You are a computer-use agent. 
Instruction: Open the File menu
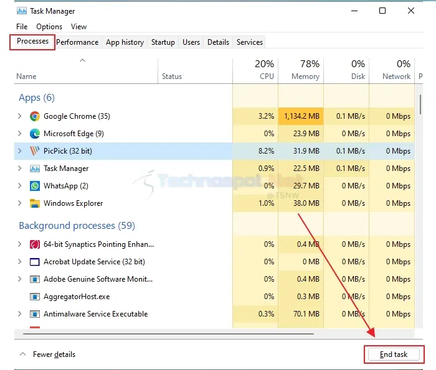point(22,27)
